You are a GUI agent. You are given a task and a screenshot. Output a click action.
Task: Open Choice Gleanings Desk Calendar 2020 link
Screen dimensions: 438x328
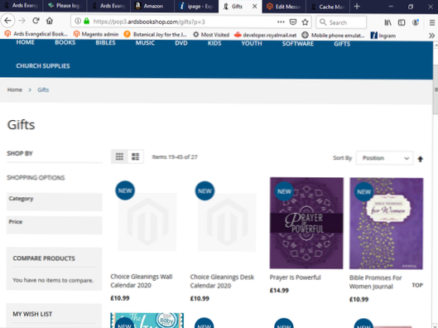tap(222, 282)
